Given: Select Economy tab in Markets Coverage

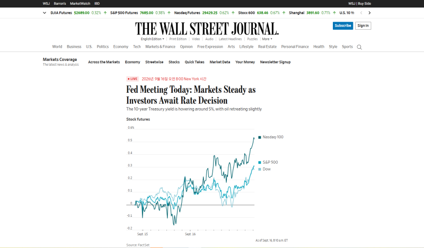Looking at the screenshot, I should coord(132,62).
